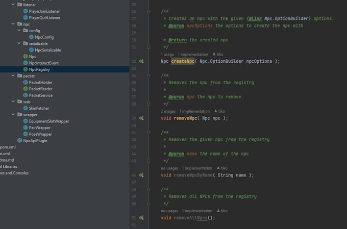Collapse the wrapper folder chevron
Screen dimensions: 347x229
coord(13,115)
